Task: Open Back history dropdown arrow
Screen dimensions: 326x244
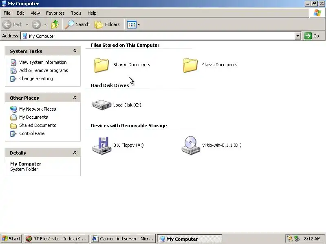Action: point(27,24)
